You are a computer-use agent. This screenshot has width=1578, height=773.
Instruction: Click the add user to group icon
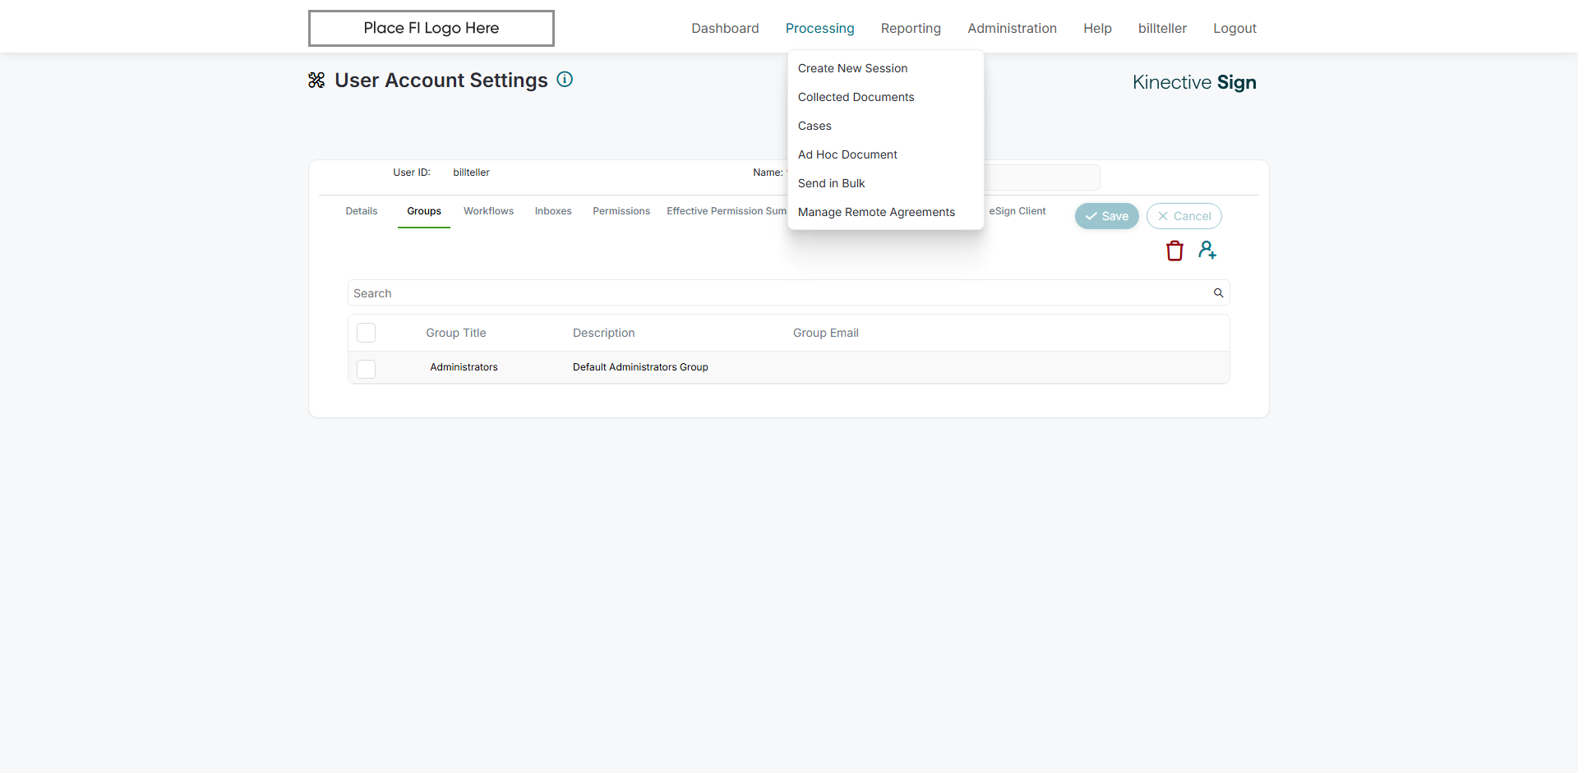tap(1207, 250)
